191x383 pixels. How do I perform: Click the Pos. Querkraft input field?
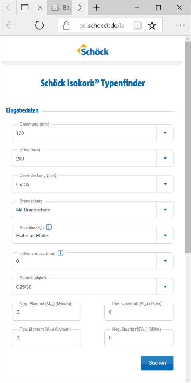point(139,312)
